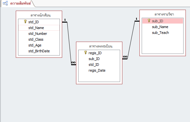This screenshot has height=122, width=190.
Task: Click the "1" marker beside student table
Action: pyautogui.click(x=65, y=20)
